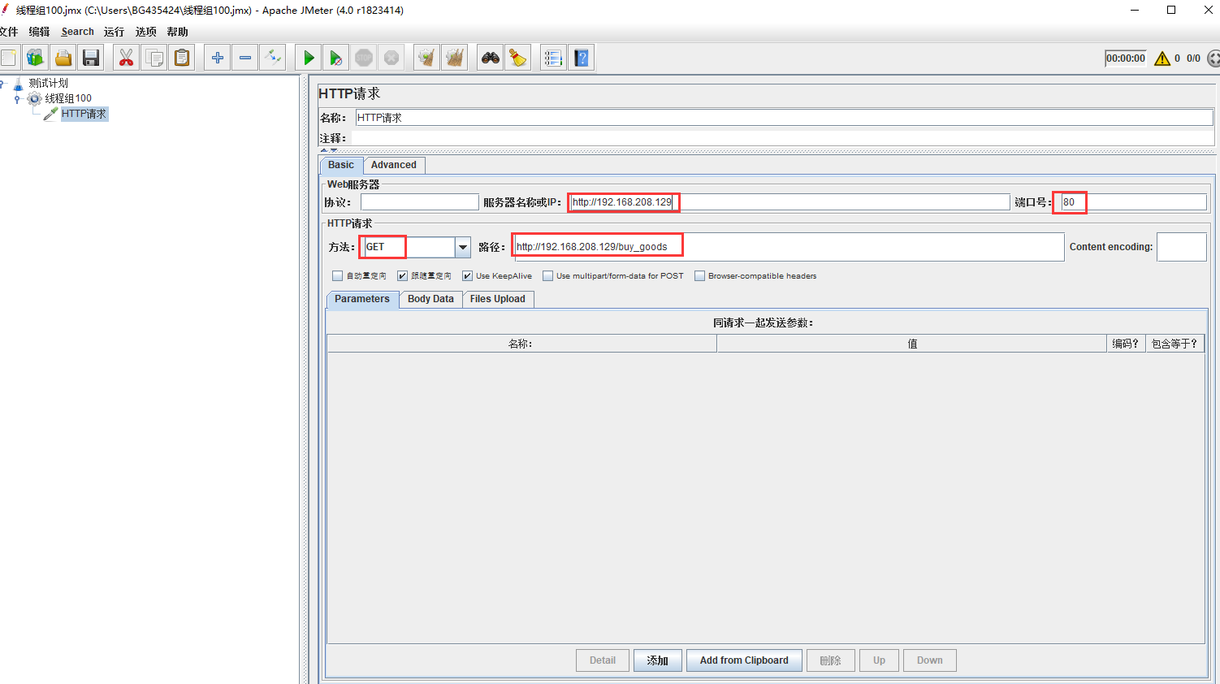
Task: Click the New test plan icon
Action: pos(8,58)
